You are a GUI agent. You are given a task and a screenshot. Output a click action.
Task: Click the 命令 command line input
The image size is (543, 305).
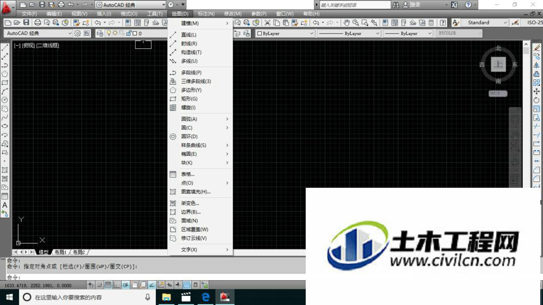(156, 277)
